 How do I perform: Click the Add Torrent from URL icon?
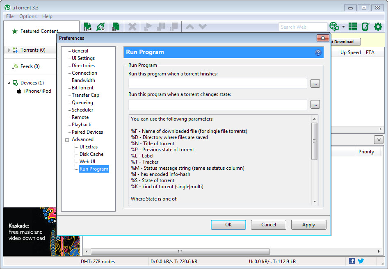click(101, 27)
